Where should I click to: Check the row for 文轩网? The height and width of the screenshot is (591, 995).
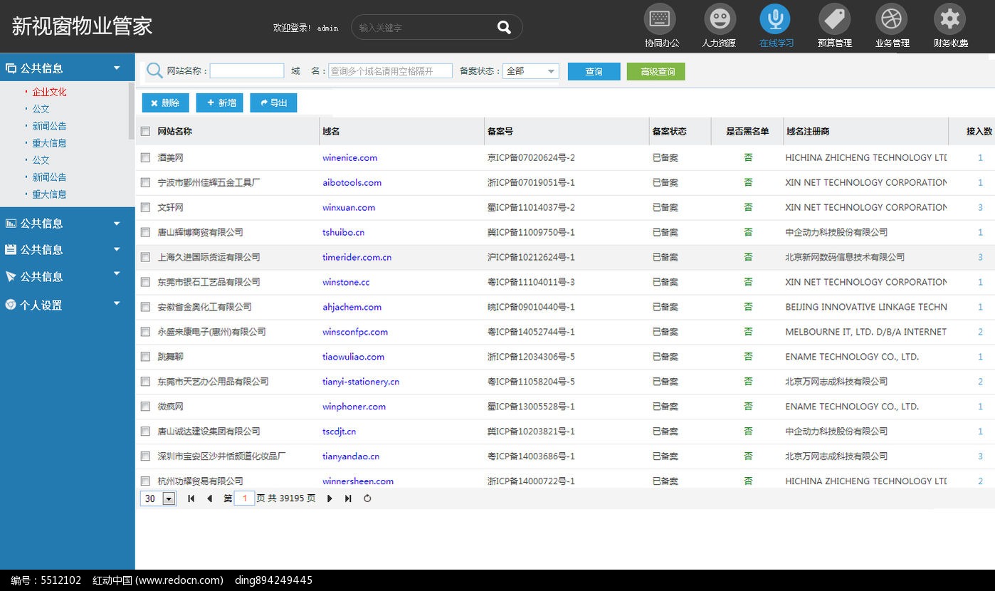[x=146, y=207]
